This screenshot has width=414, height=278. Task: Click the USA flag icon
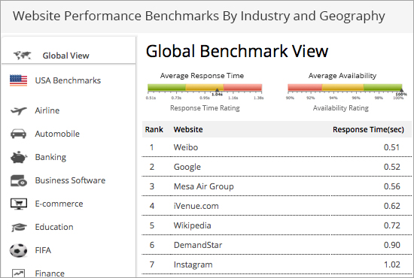click(x=18, y=80)
